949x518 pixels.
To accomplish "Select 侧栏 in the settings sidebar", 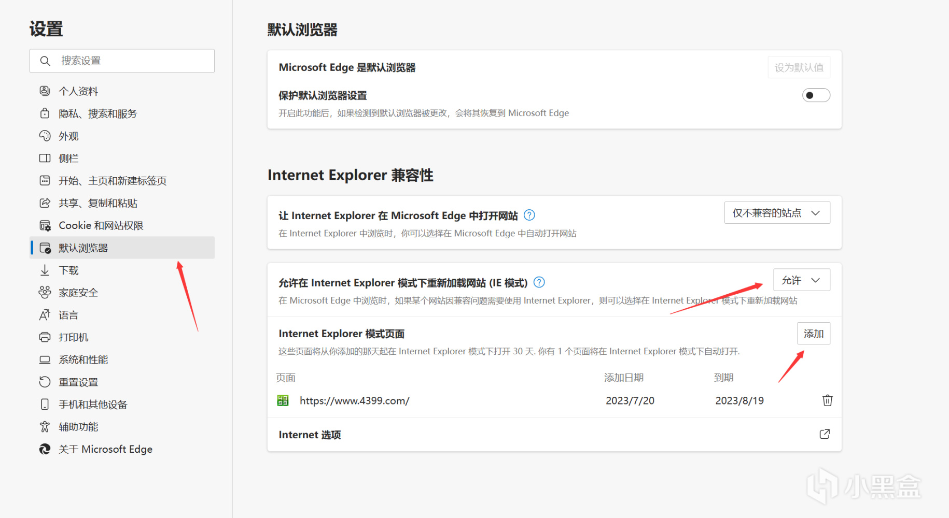I will (x=122, y=158).
